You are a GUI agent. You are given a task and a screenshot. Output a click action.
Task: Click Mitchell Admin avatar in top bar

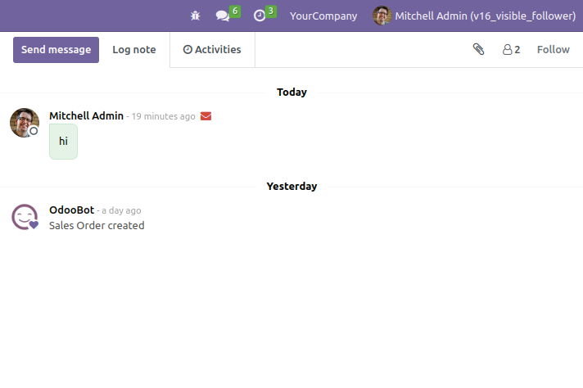[x=382, y=16]
